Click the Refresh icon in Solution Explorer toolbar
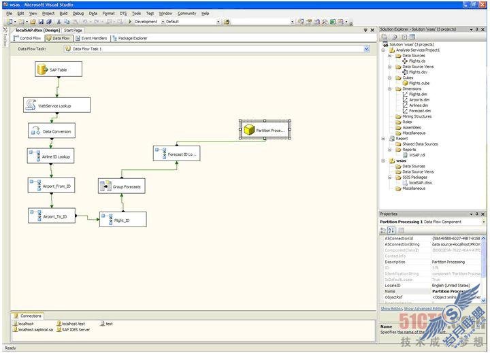This screenshot has width=490, height=353. tap(395, 37)
